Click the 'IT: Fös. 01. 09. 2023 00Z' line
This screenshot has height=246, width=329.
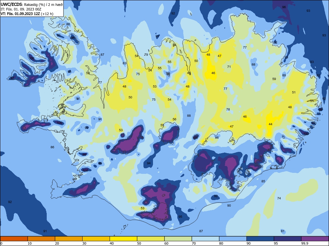point(21,9)
